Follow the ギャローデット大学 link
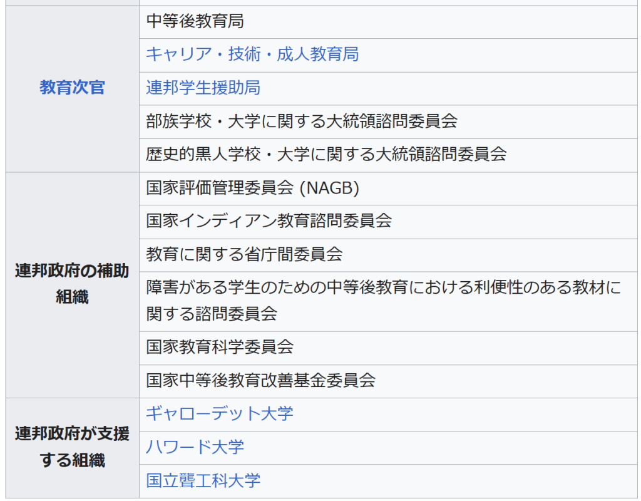Viewport: 641px width, 501px height. [x=219, y=414]
